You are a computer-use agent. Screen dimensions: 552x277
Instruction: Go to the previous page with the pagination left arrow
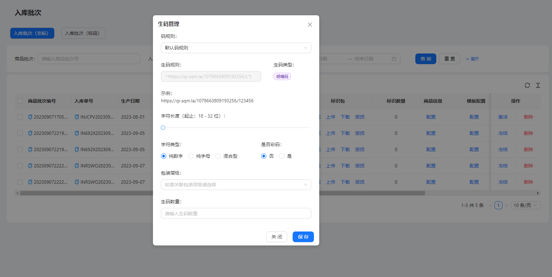pyautogui.click(x=490, y=205)
